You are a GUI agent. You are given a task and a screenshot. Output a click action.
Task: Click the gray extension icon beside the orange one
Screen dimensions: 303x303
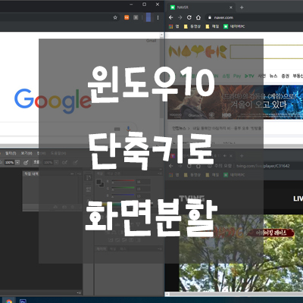(136, 17)
